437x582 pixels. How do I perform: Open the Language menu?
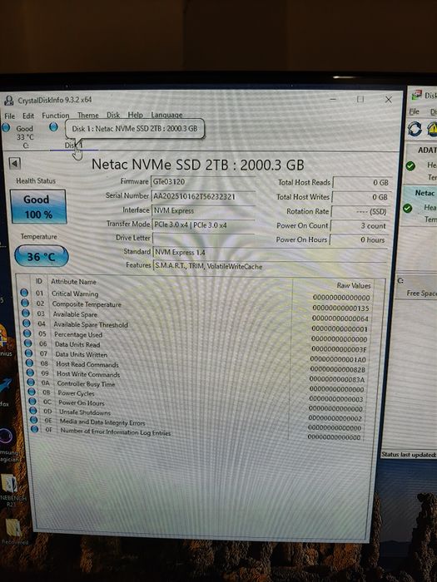(x=166, y=115)
